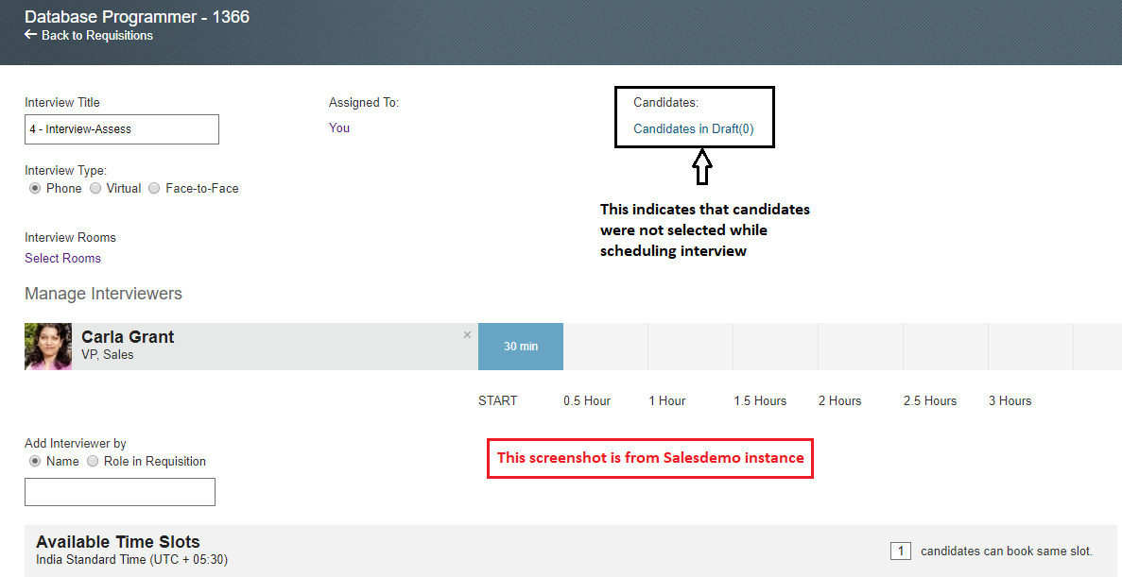Click the 3 Hours timeline label
This screenshot has height=577, width=1122.
click(x=1010, y=401)
